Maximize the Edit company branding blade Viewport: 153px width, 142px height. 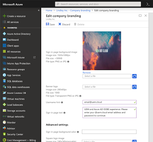tap(140, 15)
